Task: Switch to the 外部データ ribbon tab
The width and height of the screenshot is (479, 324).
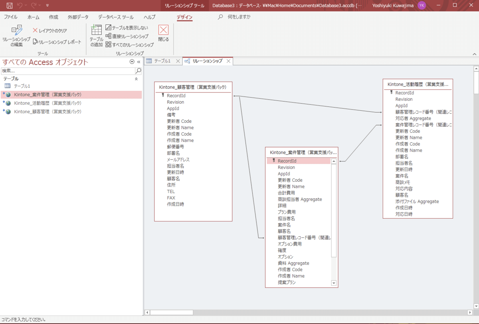Action: pyautogui.click(x=78, y=17)
